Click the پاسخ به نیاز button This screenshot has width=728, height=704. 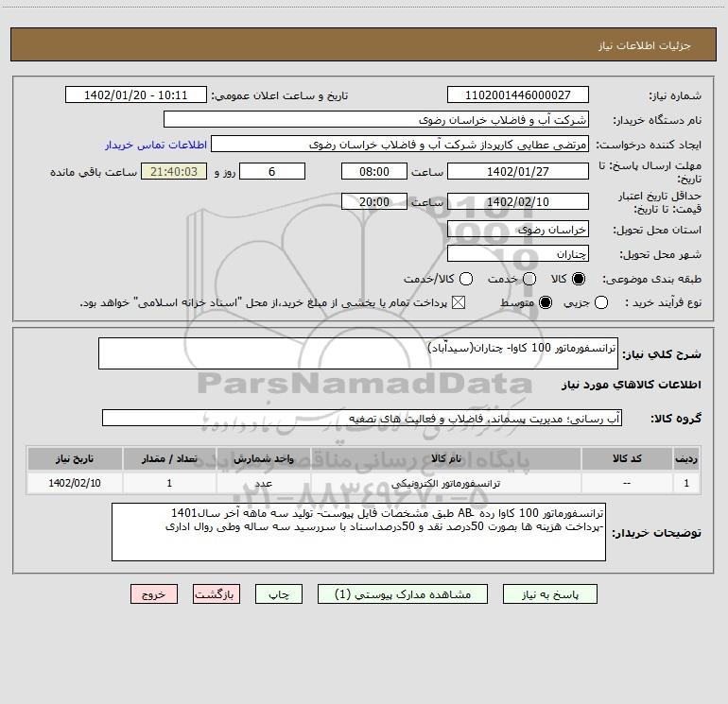coord(549,594)
